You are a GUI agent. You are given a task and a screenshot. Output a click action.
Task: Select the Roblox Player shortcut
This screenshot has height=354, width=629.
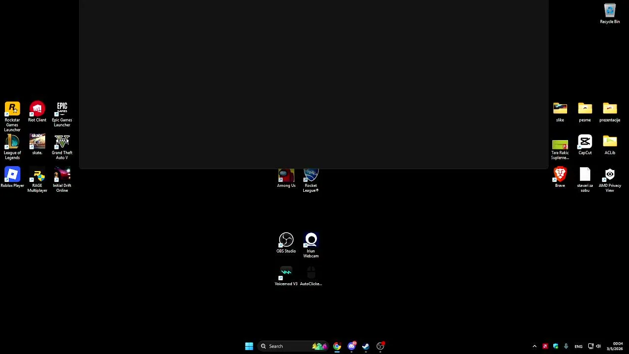(12, 177)
